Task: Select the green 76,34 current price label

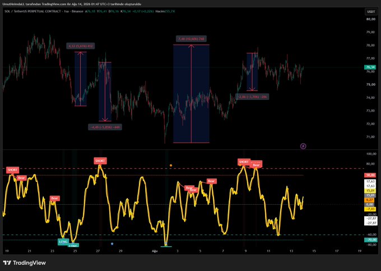Action: (370, 67)
